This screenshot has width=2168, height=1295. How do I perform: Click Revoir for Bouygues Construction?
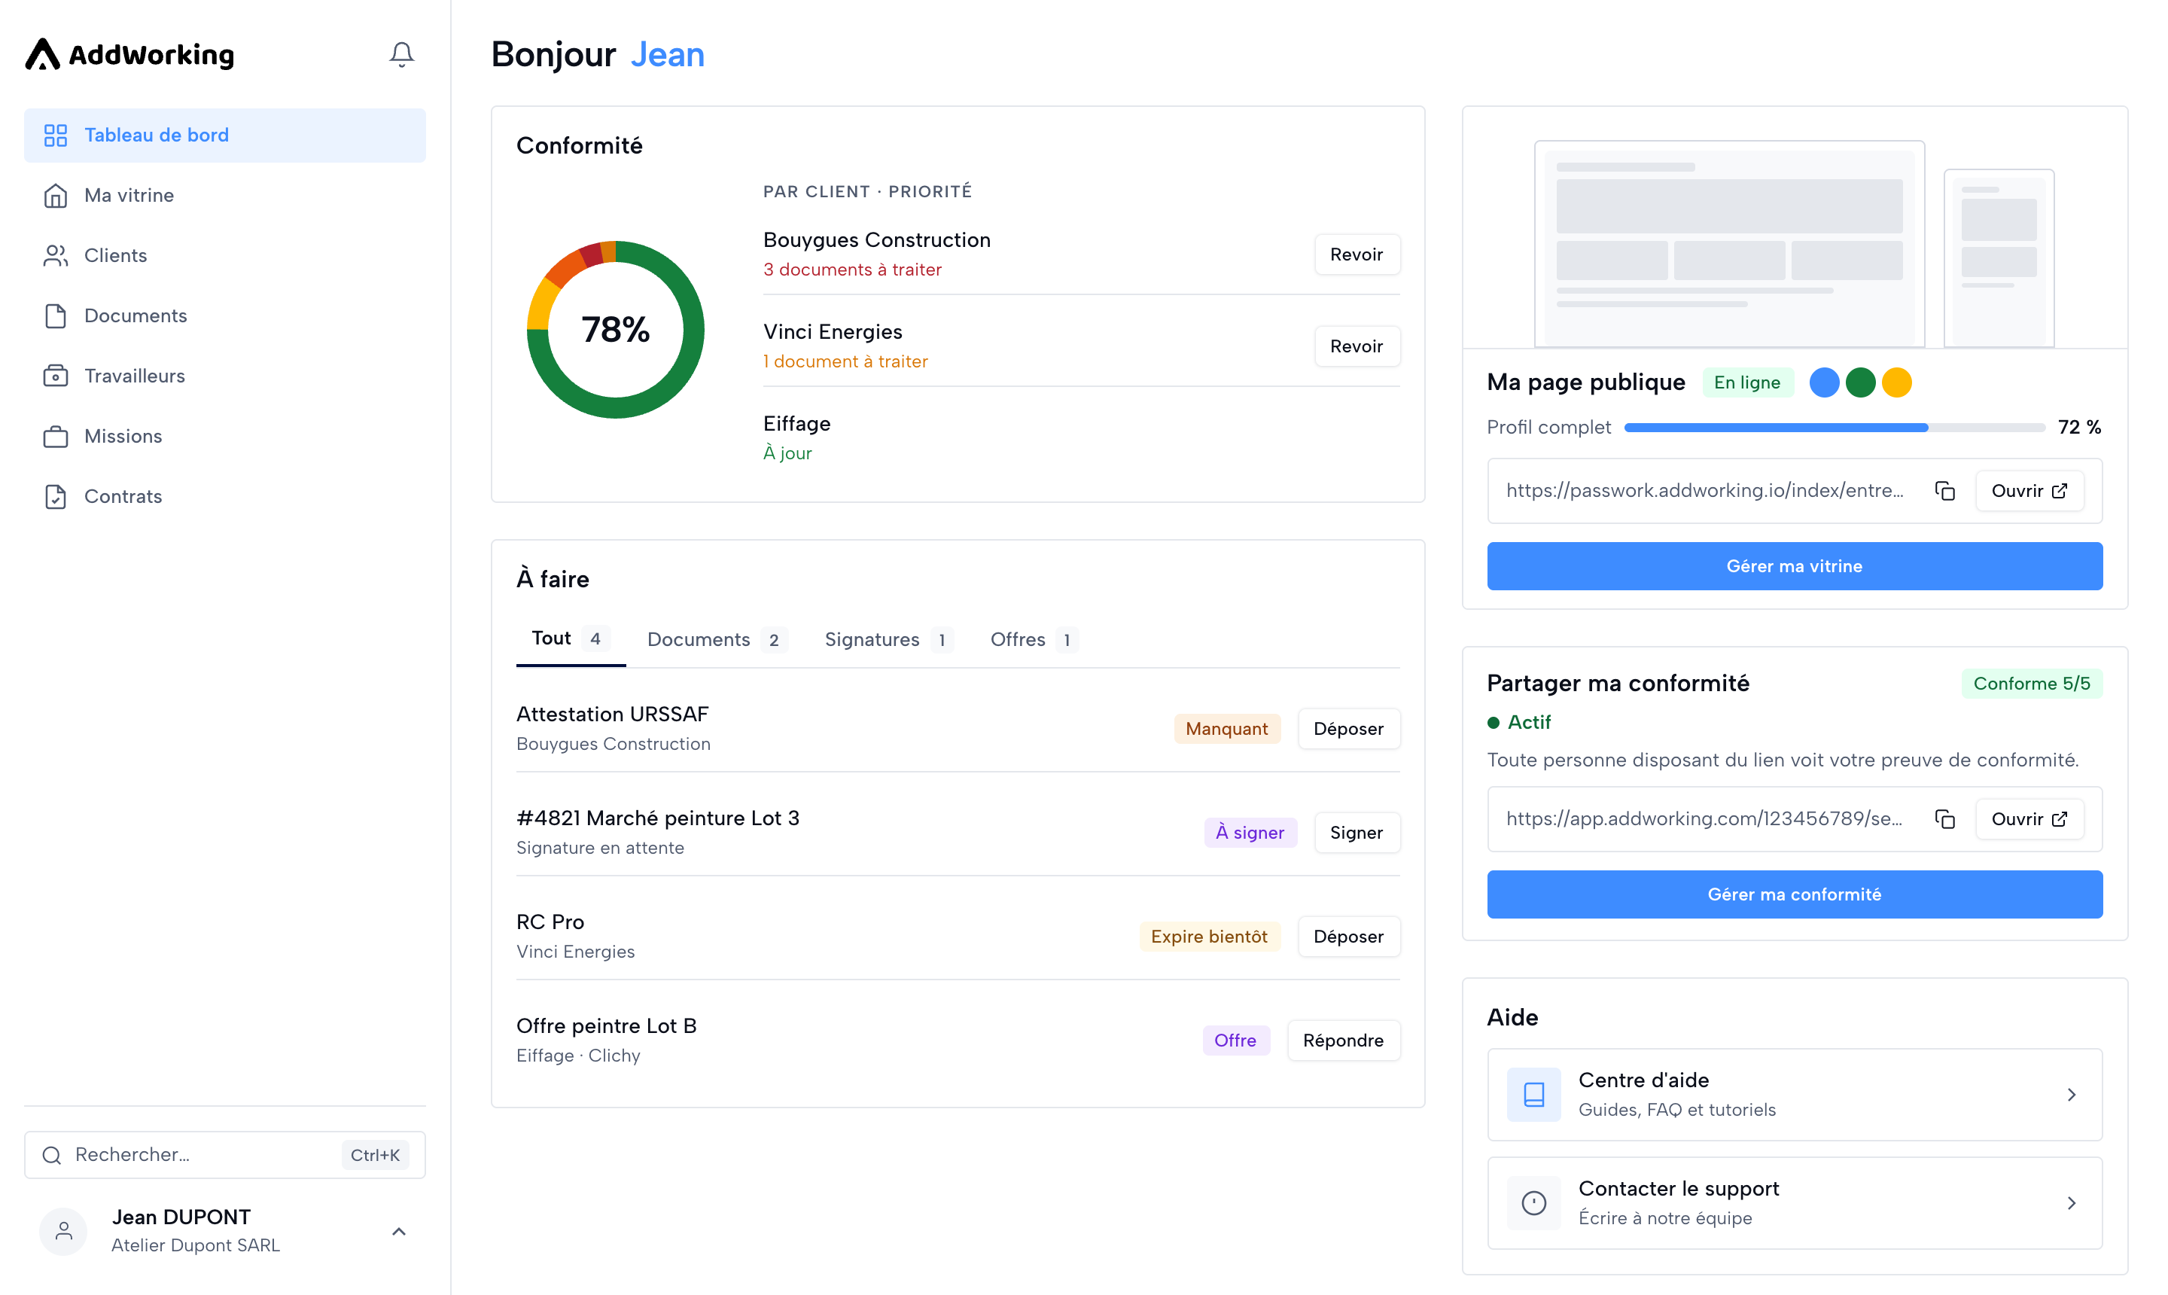point(1357,254)
